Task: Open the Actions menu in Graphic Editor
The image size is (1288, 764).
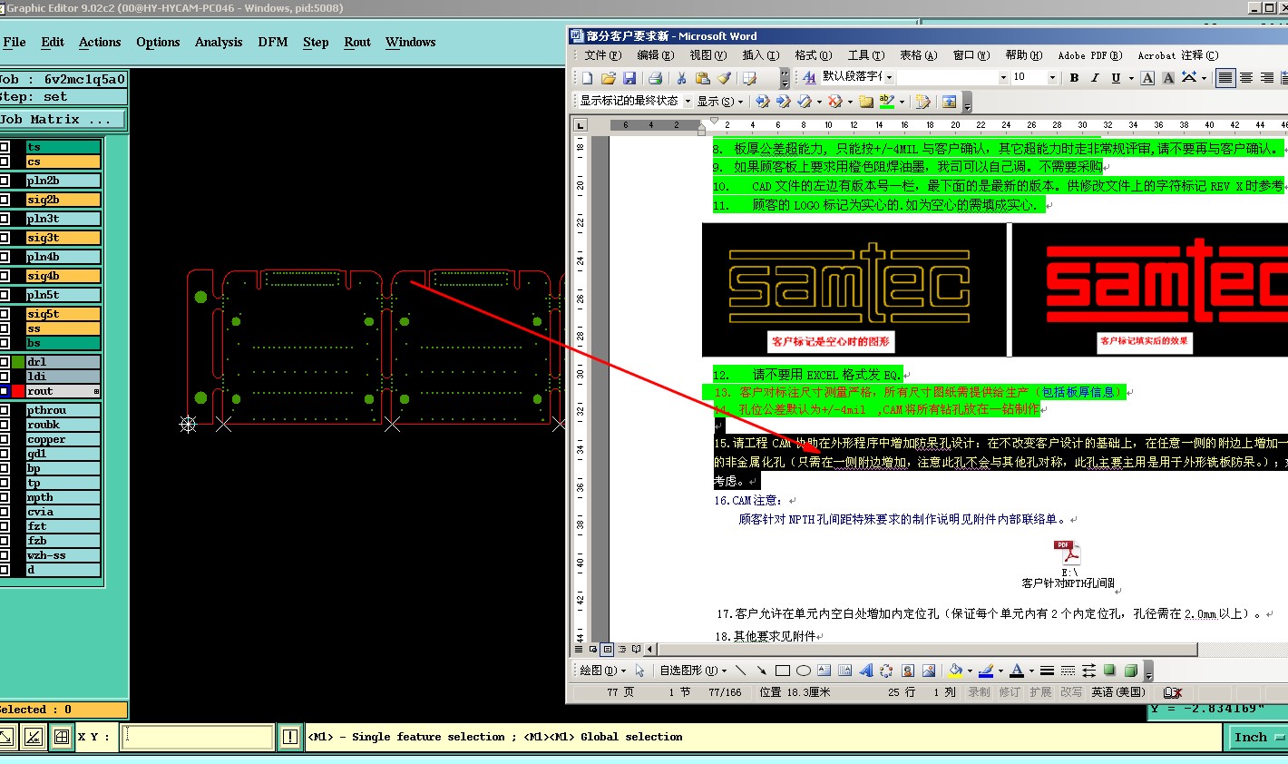Action: click(x=100, y=42)
